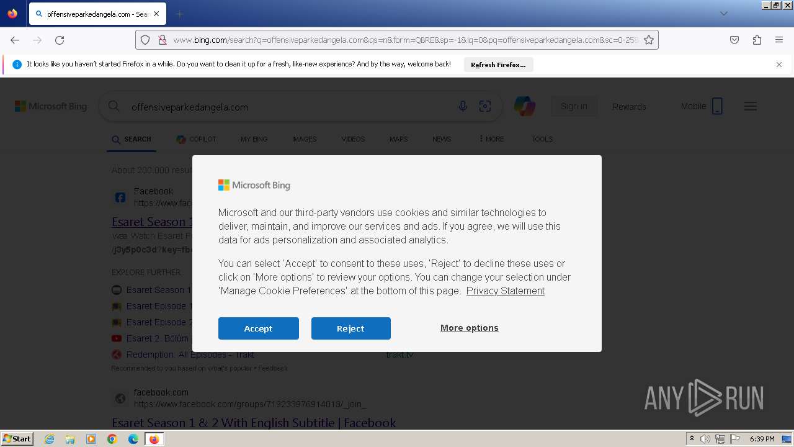Click the Bing Sign in button
Viewport: 794px width, 447px height.
[574, 106]
